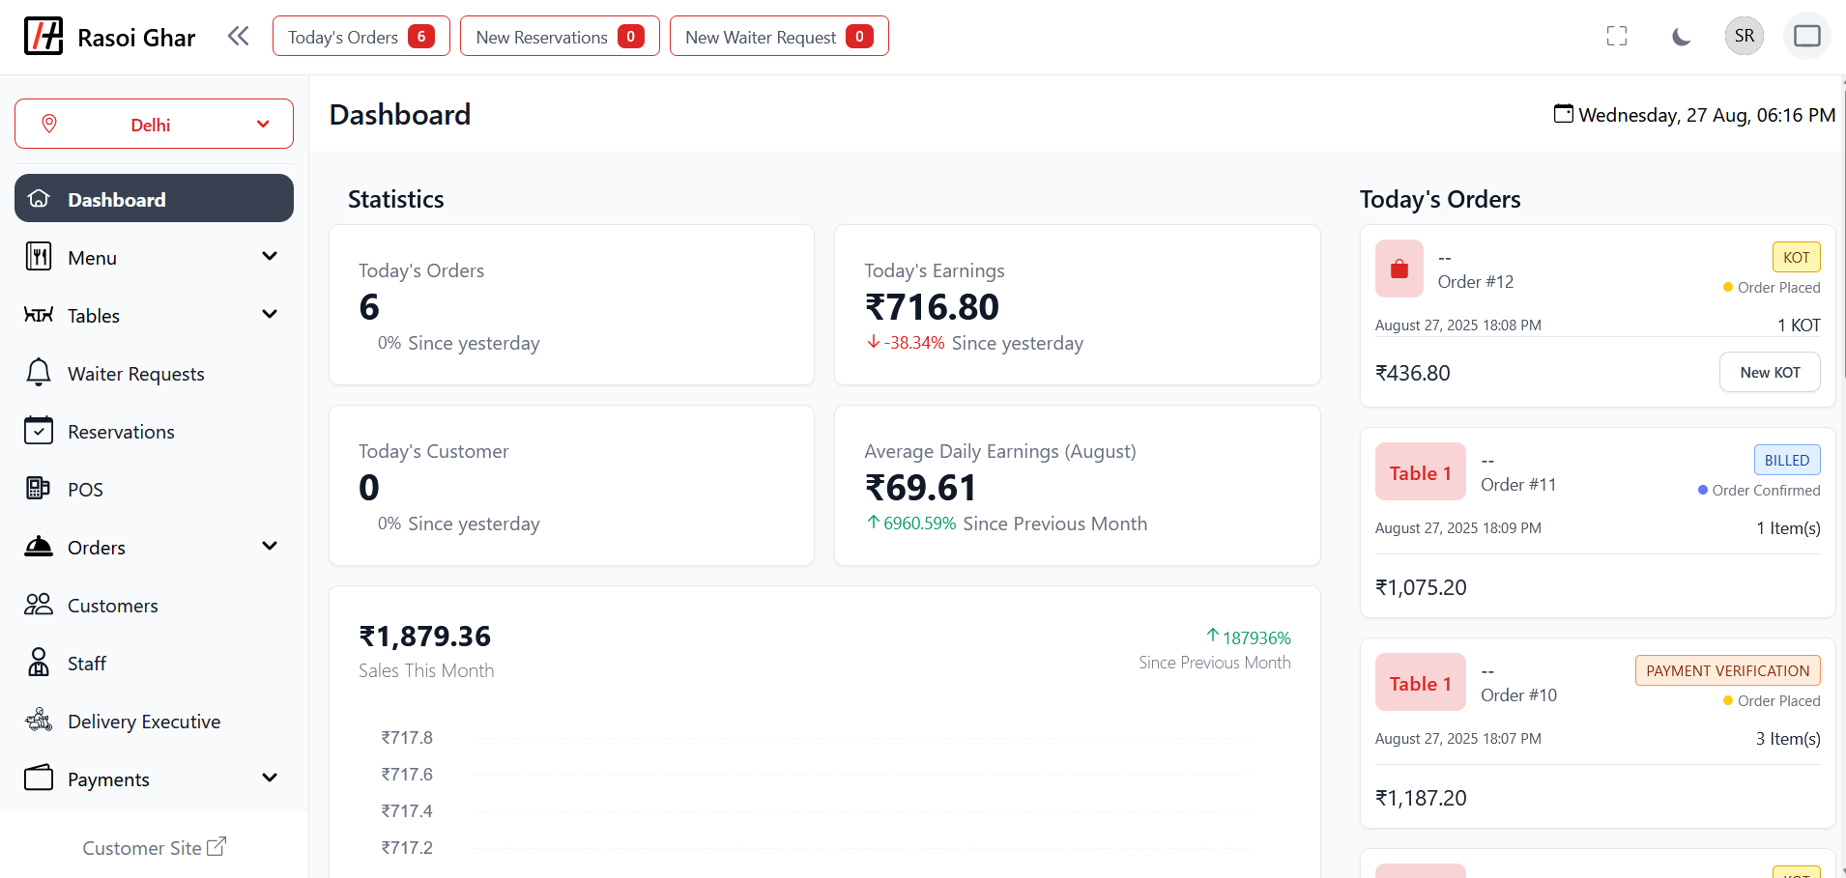
Task: Expand the Tables submenu arrow
Action: point(270,315)
